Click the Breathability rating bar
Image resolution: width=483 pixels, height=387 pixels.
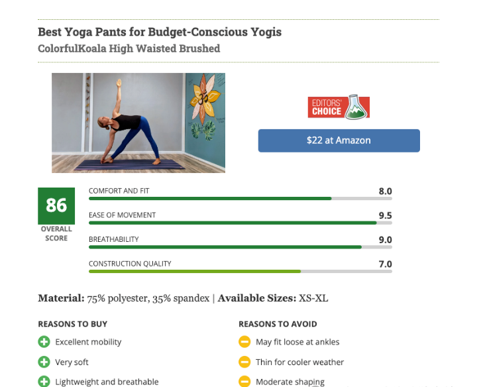[241, 247]
